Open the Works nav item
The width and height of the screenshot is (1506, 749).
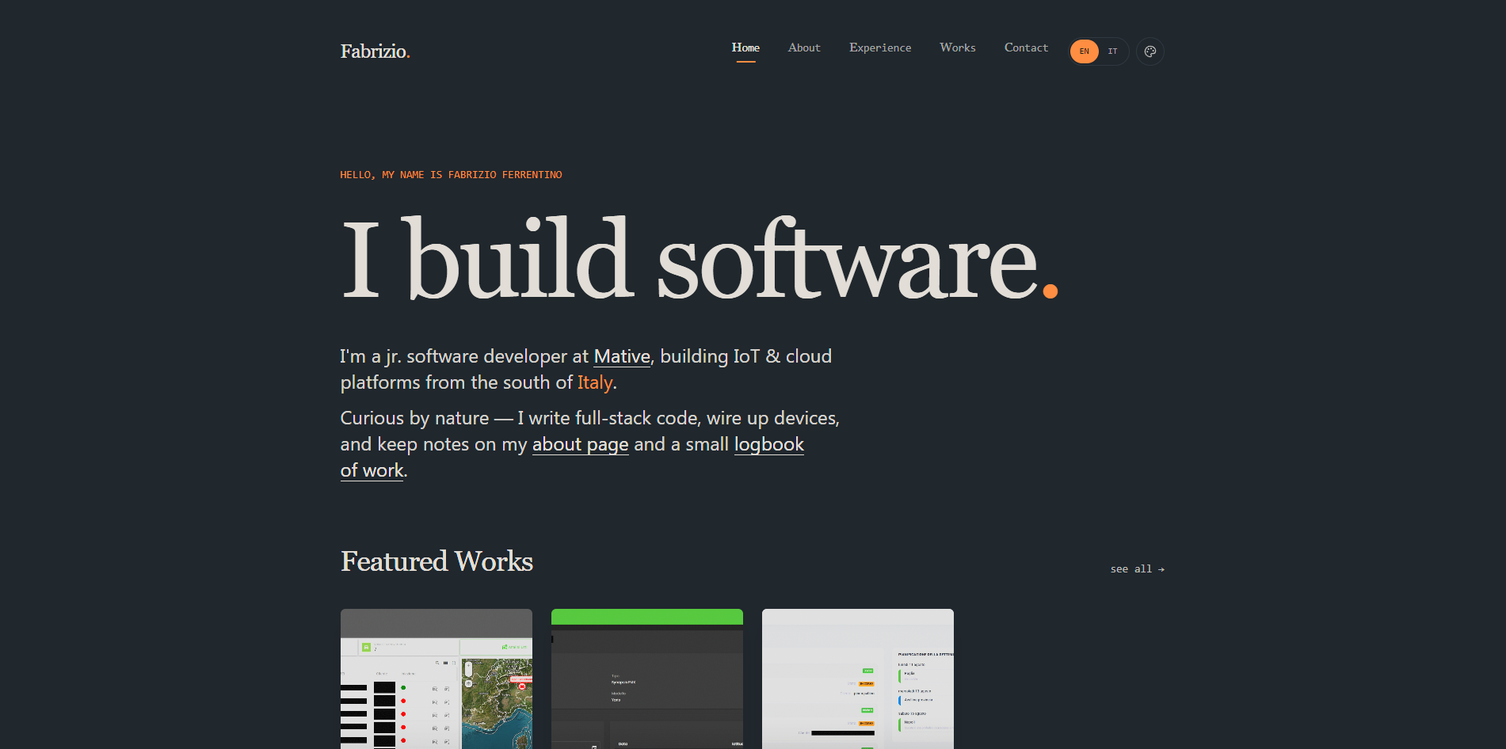(958, 48)
